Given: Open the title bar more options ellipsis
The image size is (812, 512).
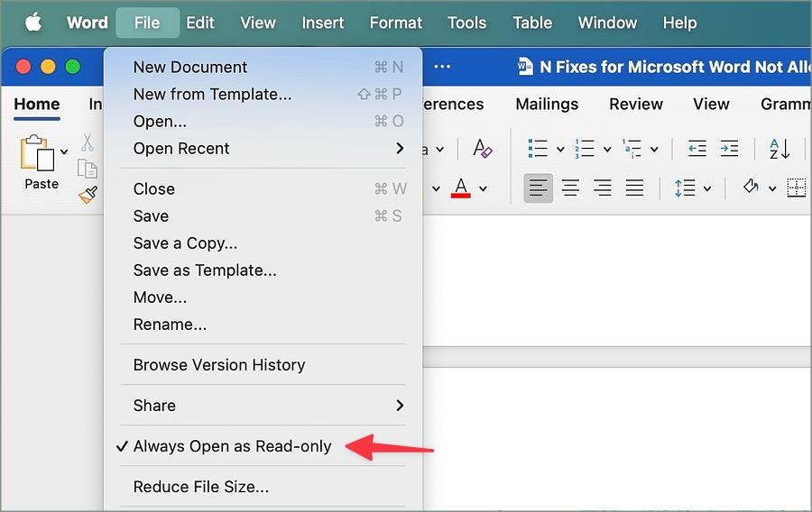Looking at the screenshot, I should click(x=442, y=67).
